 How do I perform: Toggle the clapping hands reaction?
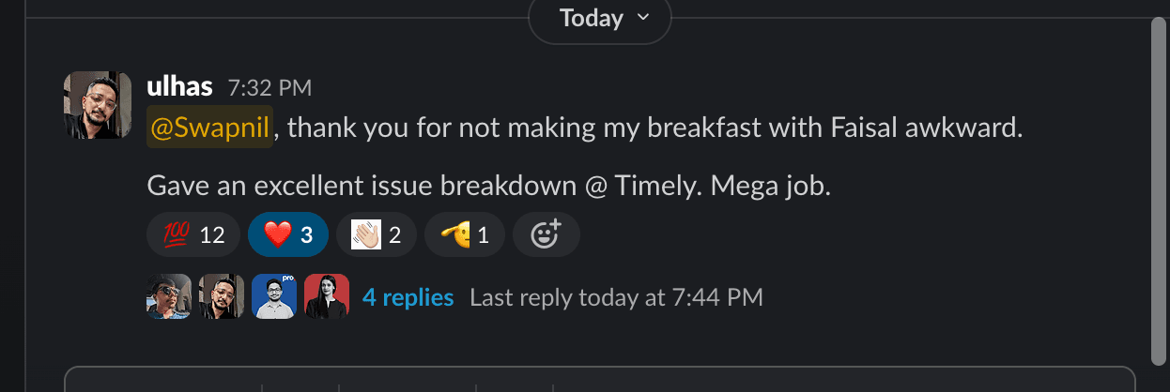pyautogui.click(x=376, y=234)
